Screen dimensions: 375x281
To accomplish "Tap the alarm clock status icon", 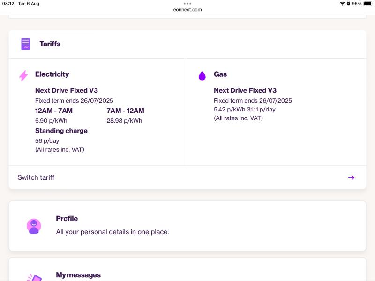I will click(348, 4).
